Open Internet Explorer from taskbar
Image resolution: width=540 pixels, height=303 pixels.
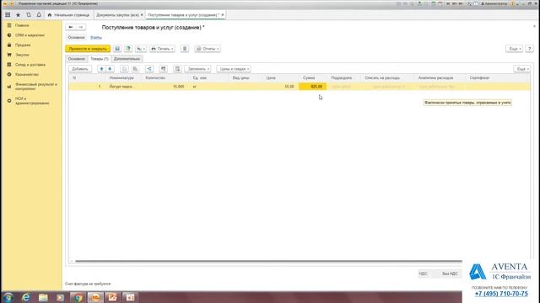[x=26, y=297]
